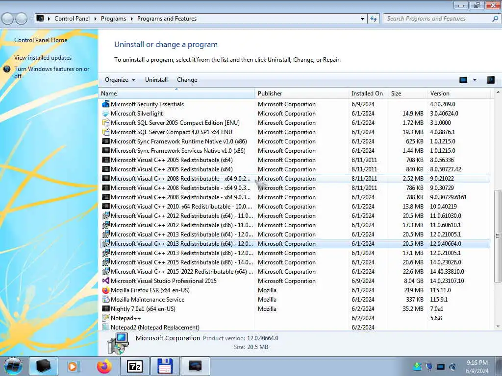Image resolution: width=502 pixels, height=376 pixels.
Task: Click the Uninstall button
Action: point(156,80)
